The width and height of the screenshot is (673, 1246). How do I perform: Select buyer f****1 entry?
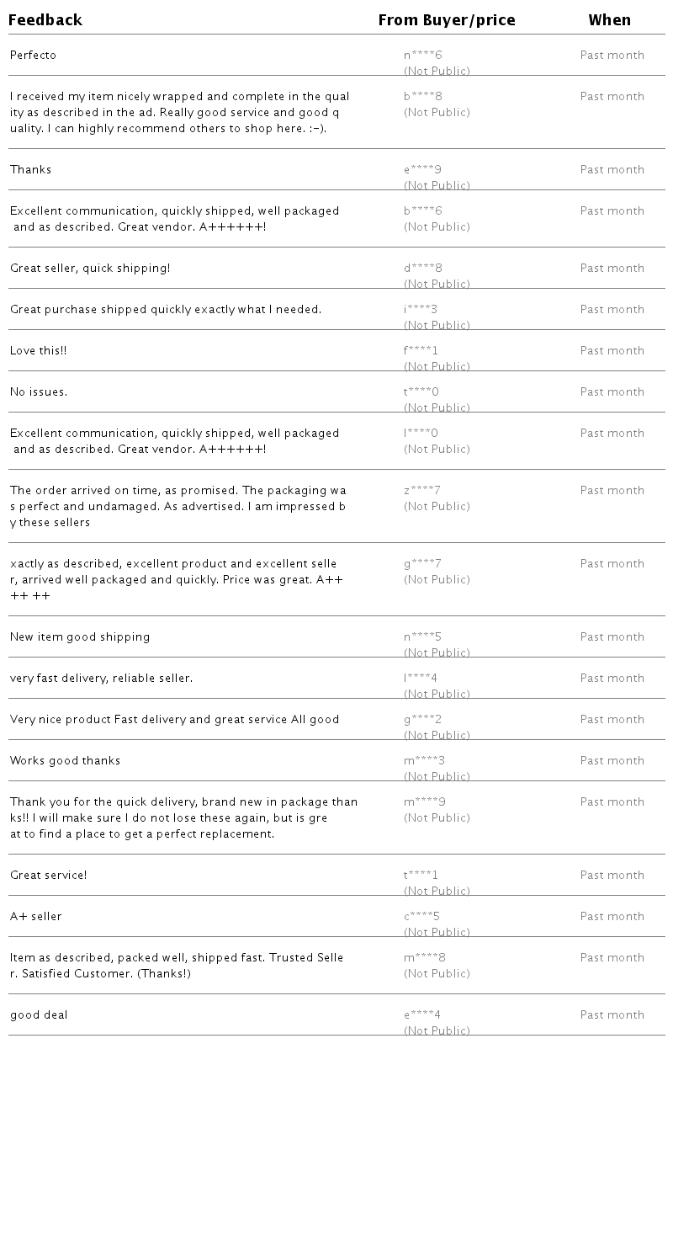click(421, 351)
